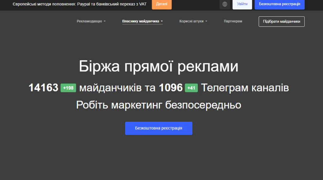Open the Власнику майданчика menu
Viewport: 323px width, 180px height.
click(140, 21)
